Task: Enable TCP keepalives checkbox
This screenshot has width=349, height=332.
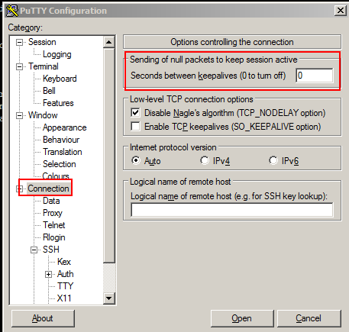Action: [135, 126]
